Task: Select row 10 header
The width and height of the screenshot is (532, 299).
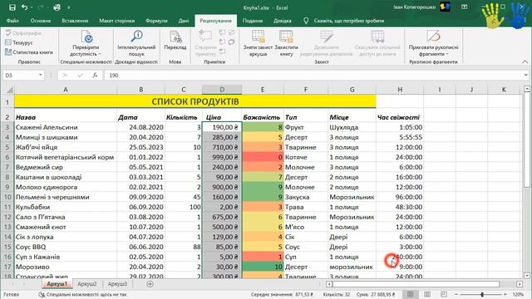Action: click(7, 197)
